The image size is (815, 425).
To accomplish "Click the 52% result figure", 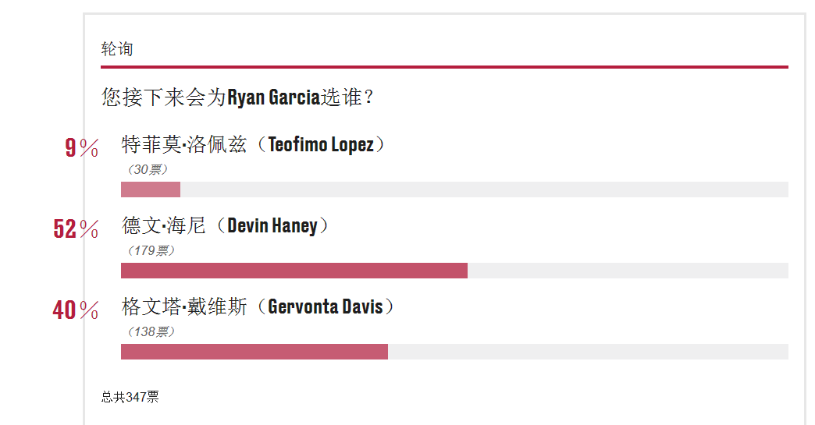I will (76, 228).
